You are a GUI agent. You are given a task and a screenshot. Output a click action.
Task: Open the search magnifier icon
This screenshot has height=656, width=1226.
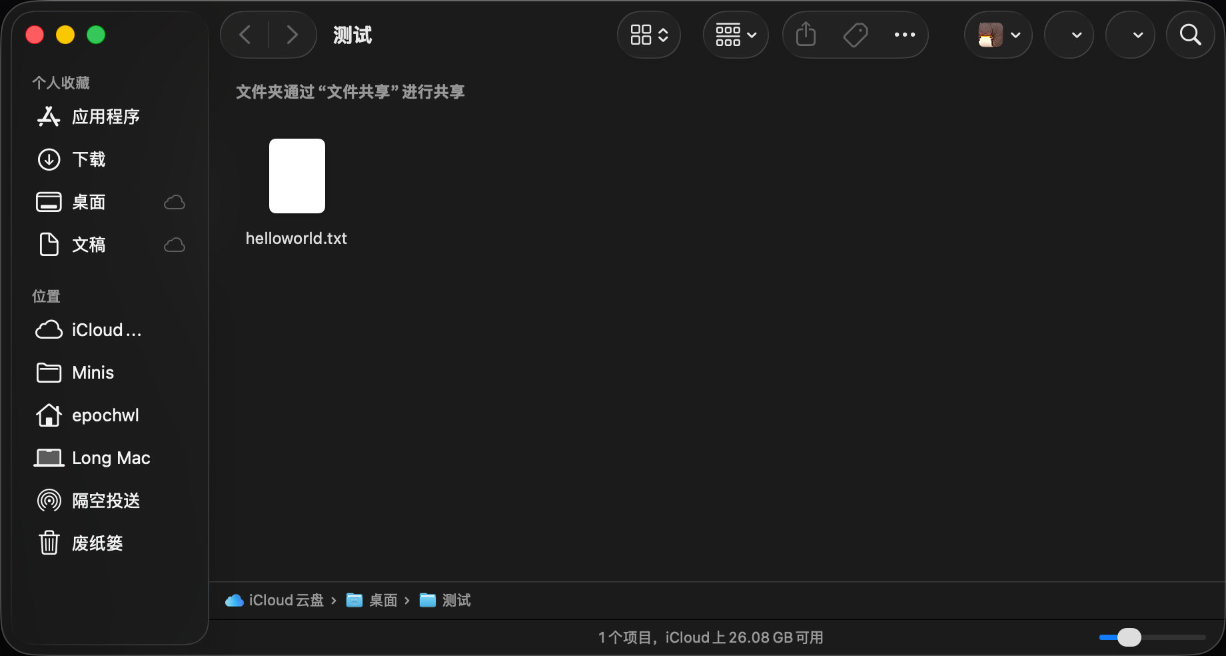[1190, 35]
